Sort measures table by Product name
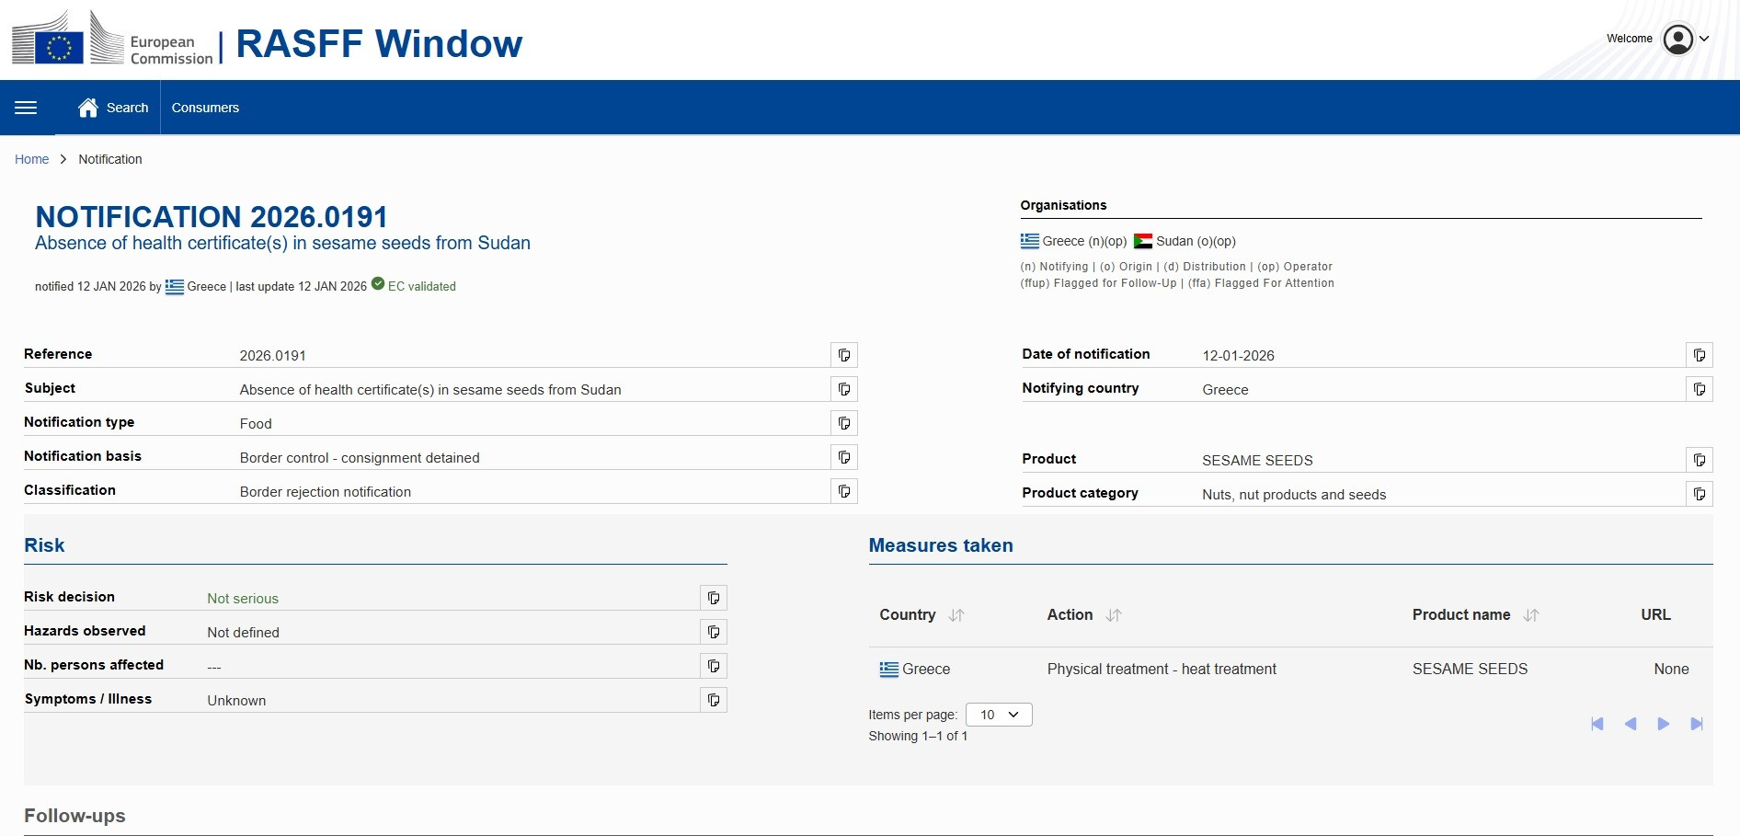The height and width of the screenshot is (836, 1740). coord(1531,615)
